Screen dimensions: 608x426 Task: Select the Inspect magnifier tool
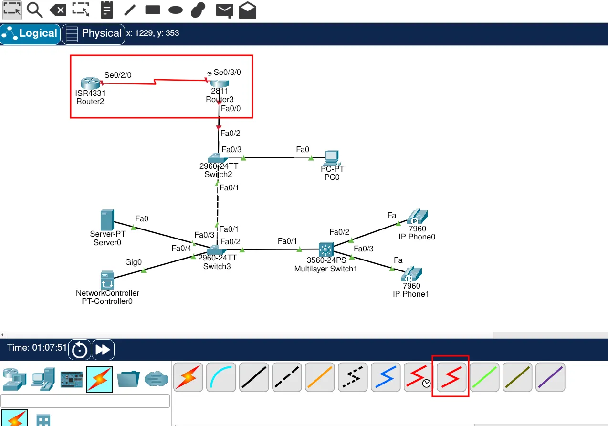coord(34,10)
